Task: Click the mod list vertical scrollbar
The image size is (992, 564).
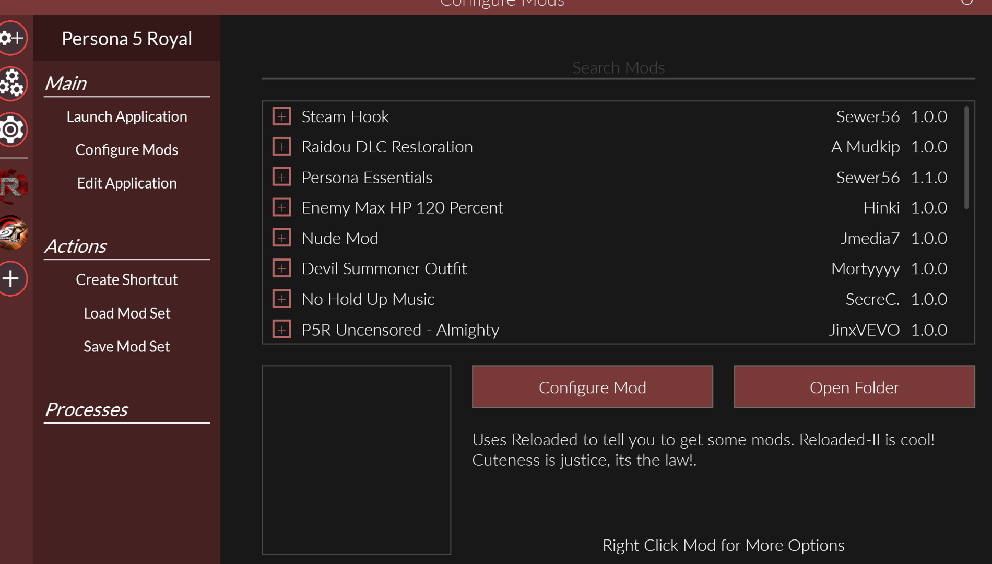Action: coord(966,158)
